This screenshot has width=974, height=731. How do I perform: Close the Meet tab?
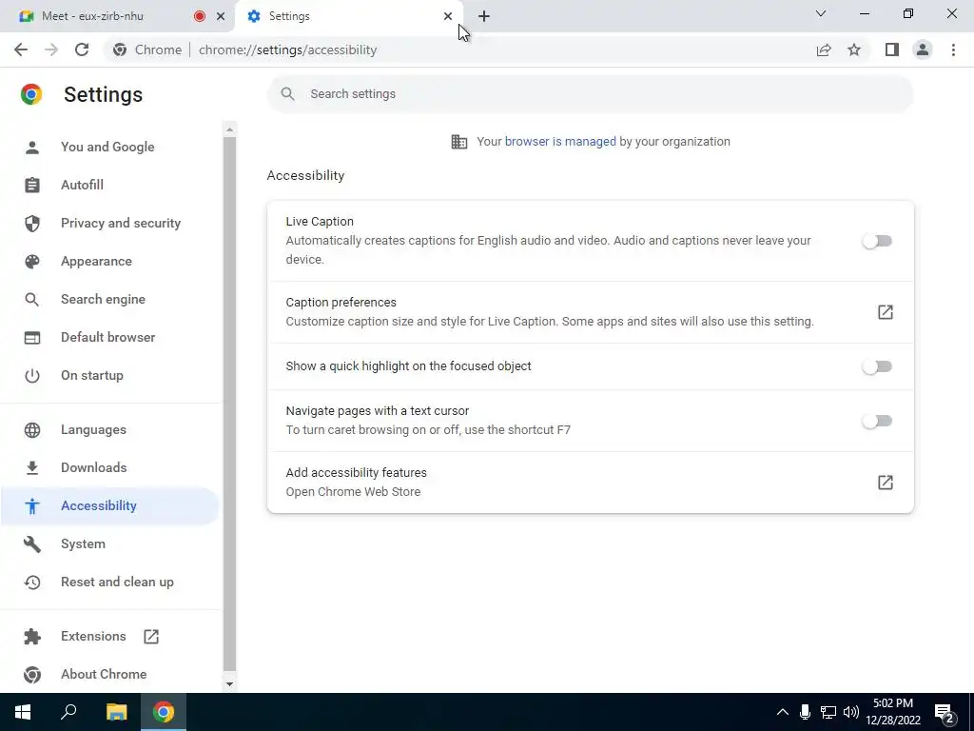(221, 16)
